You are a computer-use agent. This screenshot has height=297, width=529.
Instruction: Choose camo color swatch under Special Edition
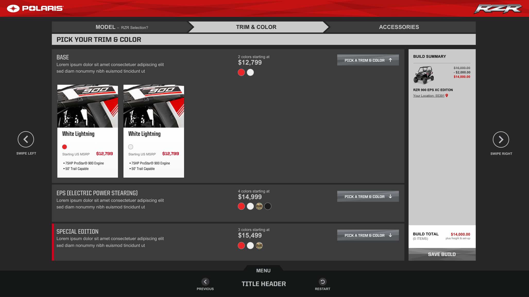[259, 246]
